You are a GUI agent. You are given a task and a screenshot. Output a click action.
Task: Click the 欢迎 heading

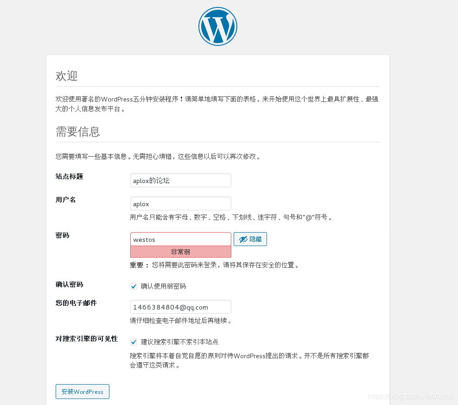click(x=66, y=76)
